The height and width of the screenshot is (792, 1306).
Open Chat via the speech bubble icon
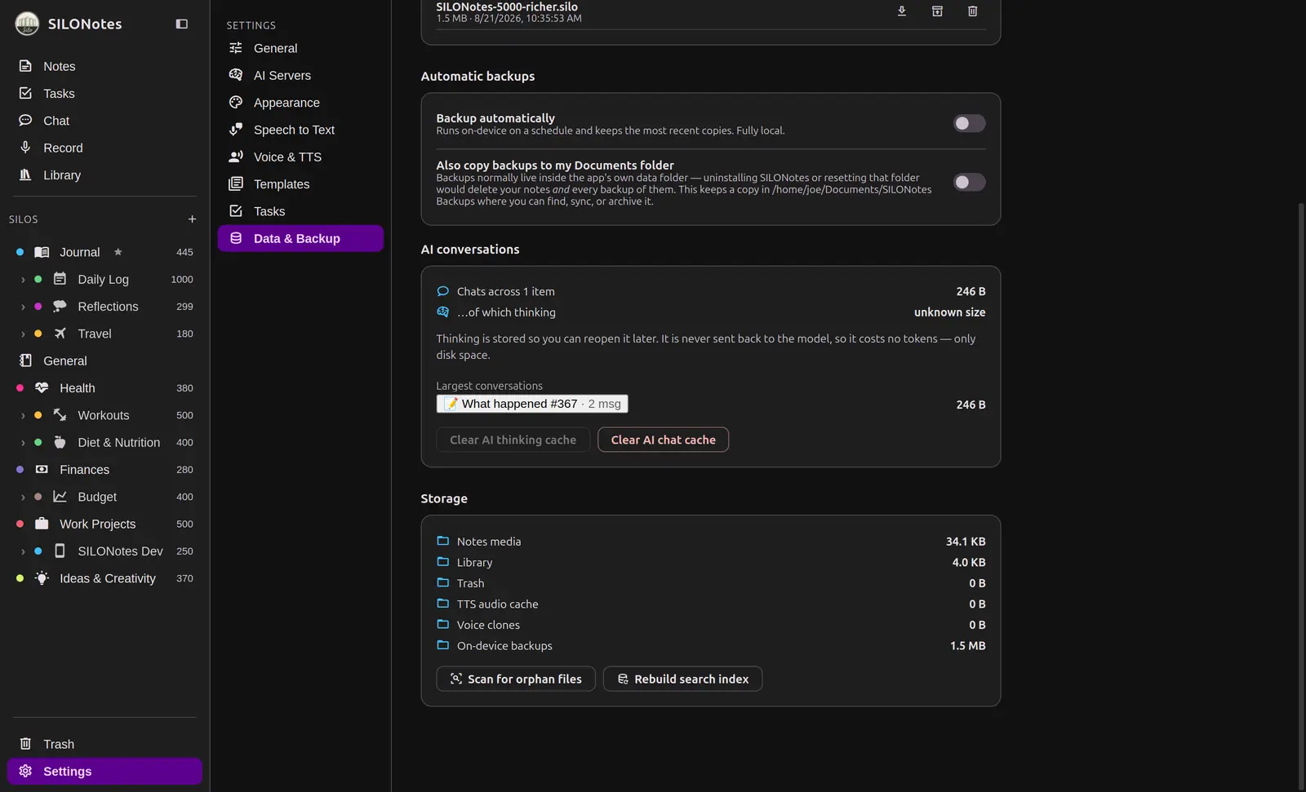pyautogui.click(x=25, y=121)
